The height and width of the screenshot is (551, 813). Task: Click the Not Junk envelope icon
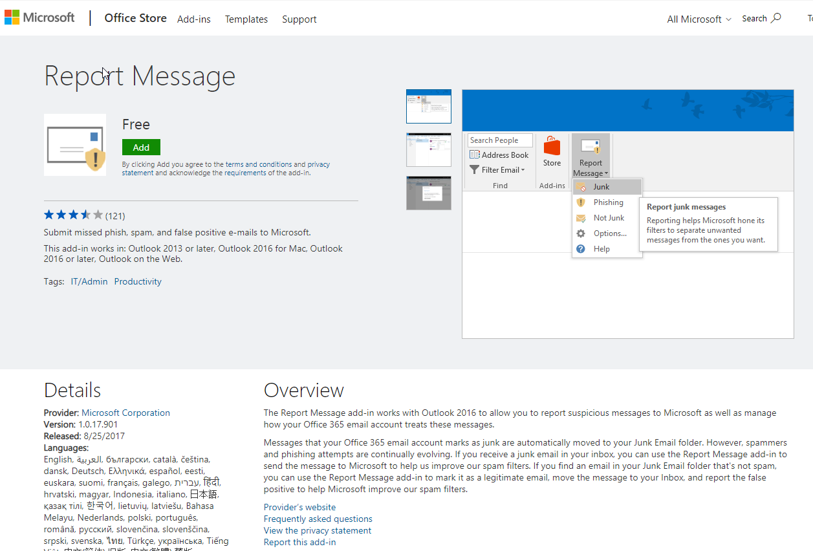[x=581, y=218]
